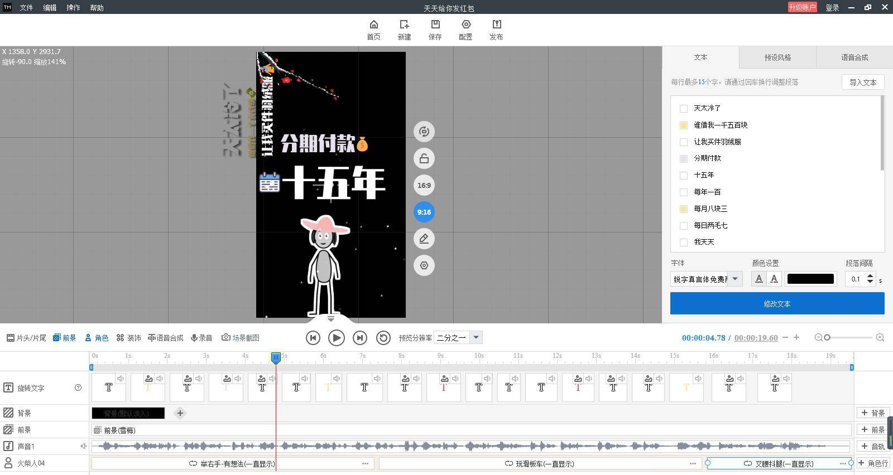
Task: Open the black color swatch
Action: tap(810, 279)
